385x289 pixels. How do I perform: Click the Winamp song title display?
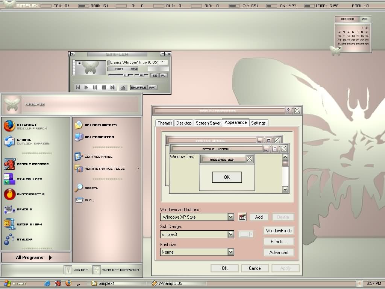(x=138, y=62)
